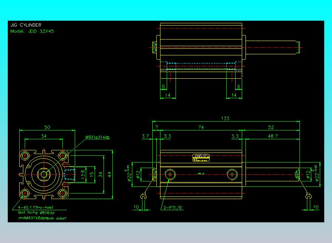Screen dimensions: 332x243
Task: Click the yellow CHELIC nameplate on cylinder
Action: point(201,158)
